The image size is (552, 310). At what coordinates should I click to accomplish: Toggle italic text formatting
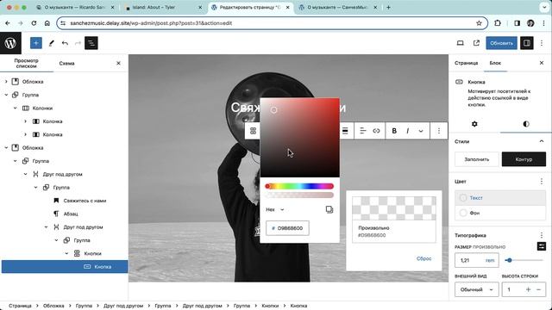pos(408,131)
